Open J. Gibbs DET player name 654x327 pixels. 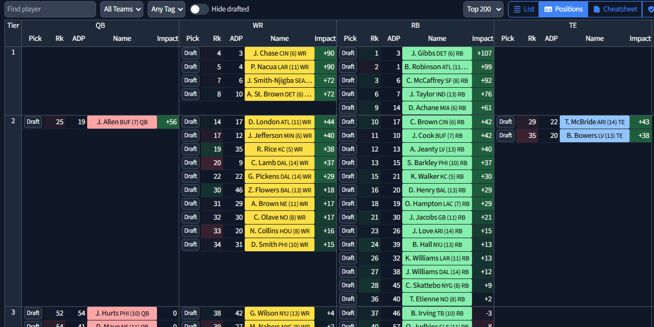(437, 53)
